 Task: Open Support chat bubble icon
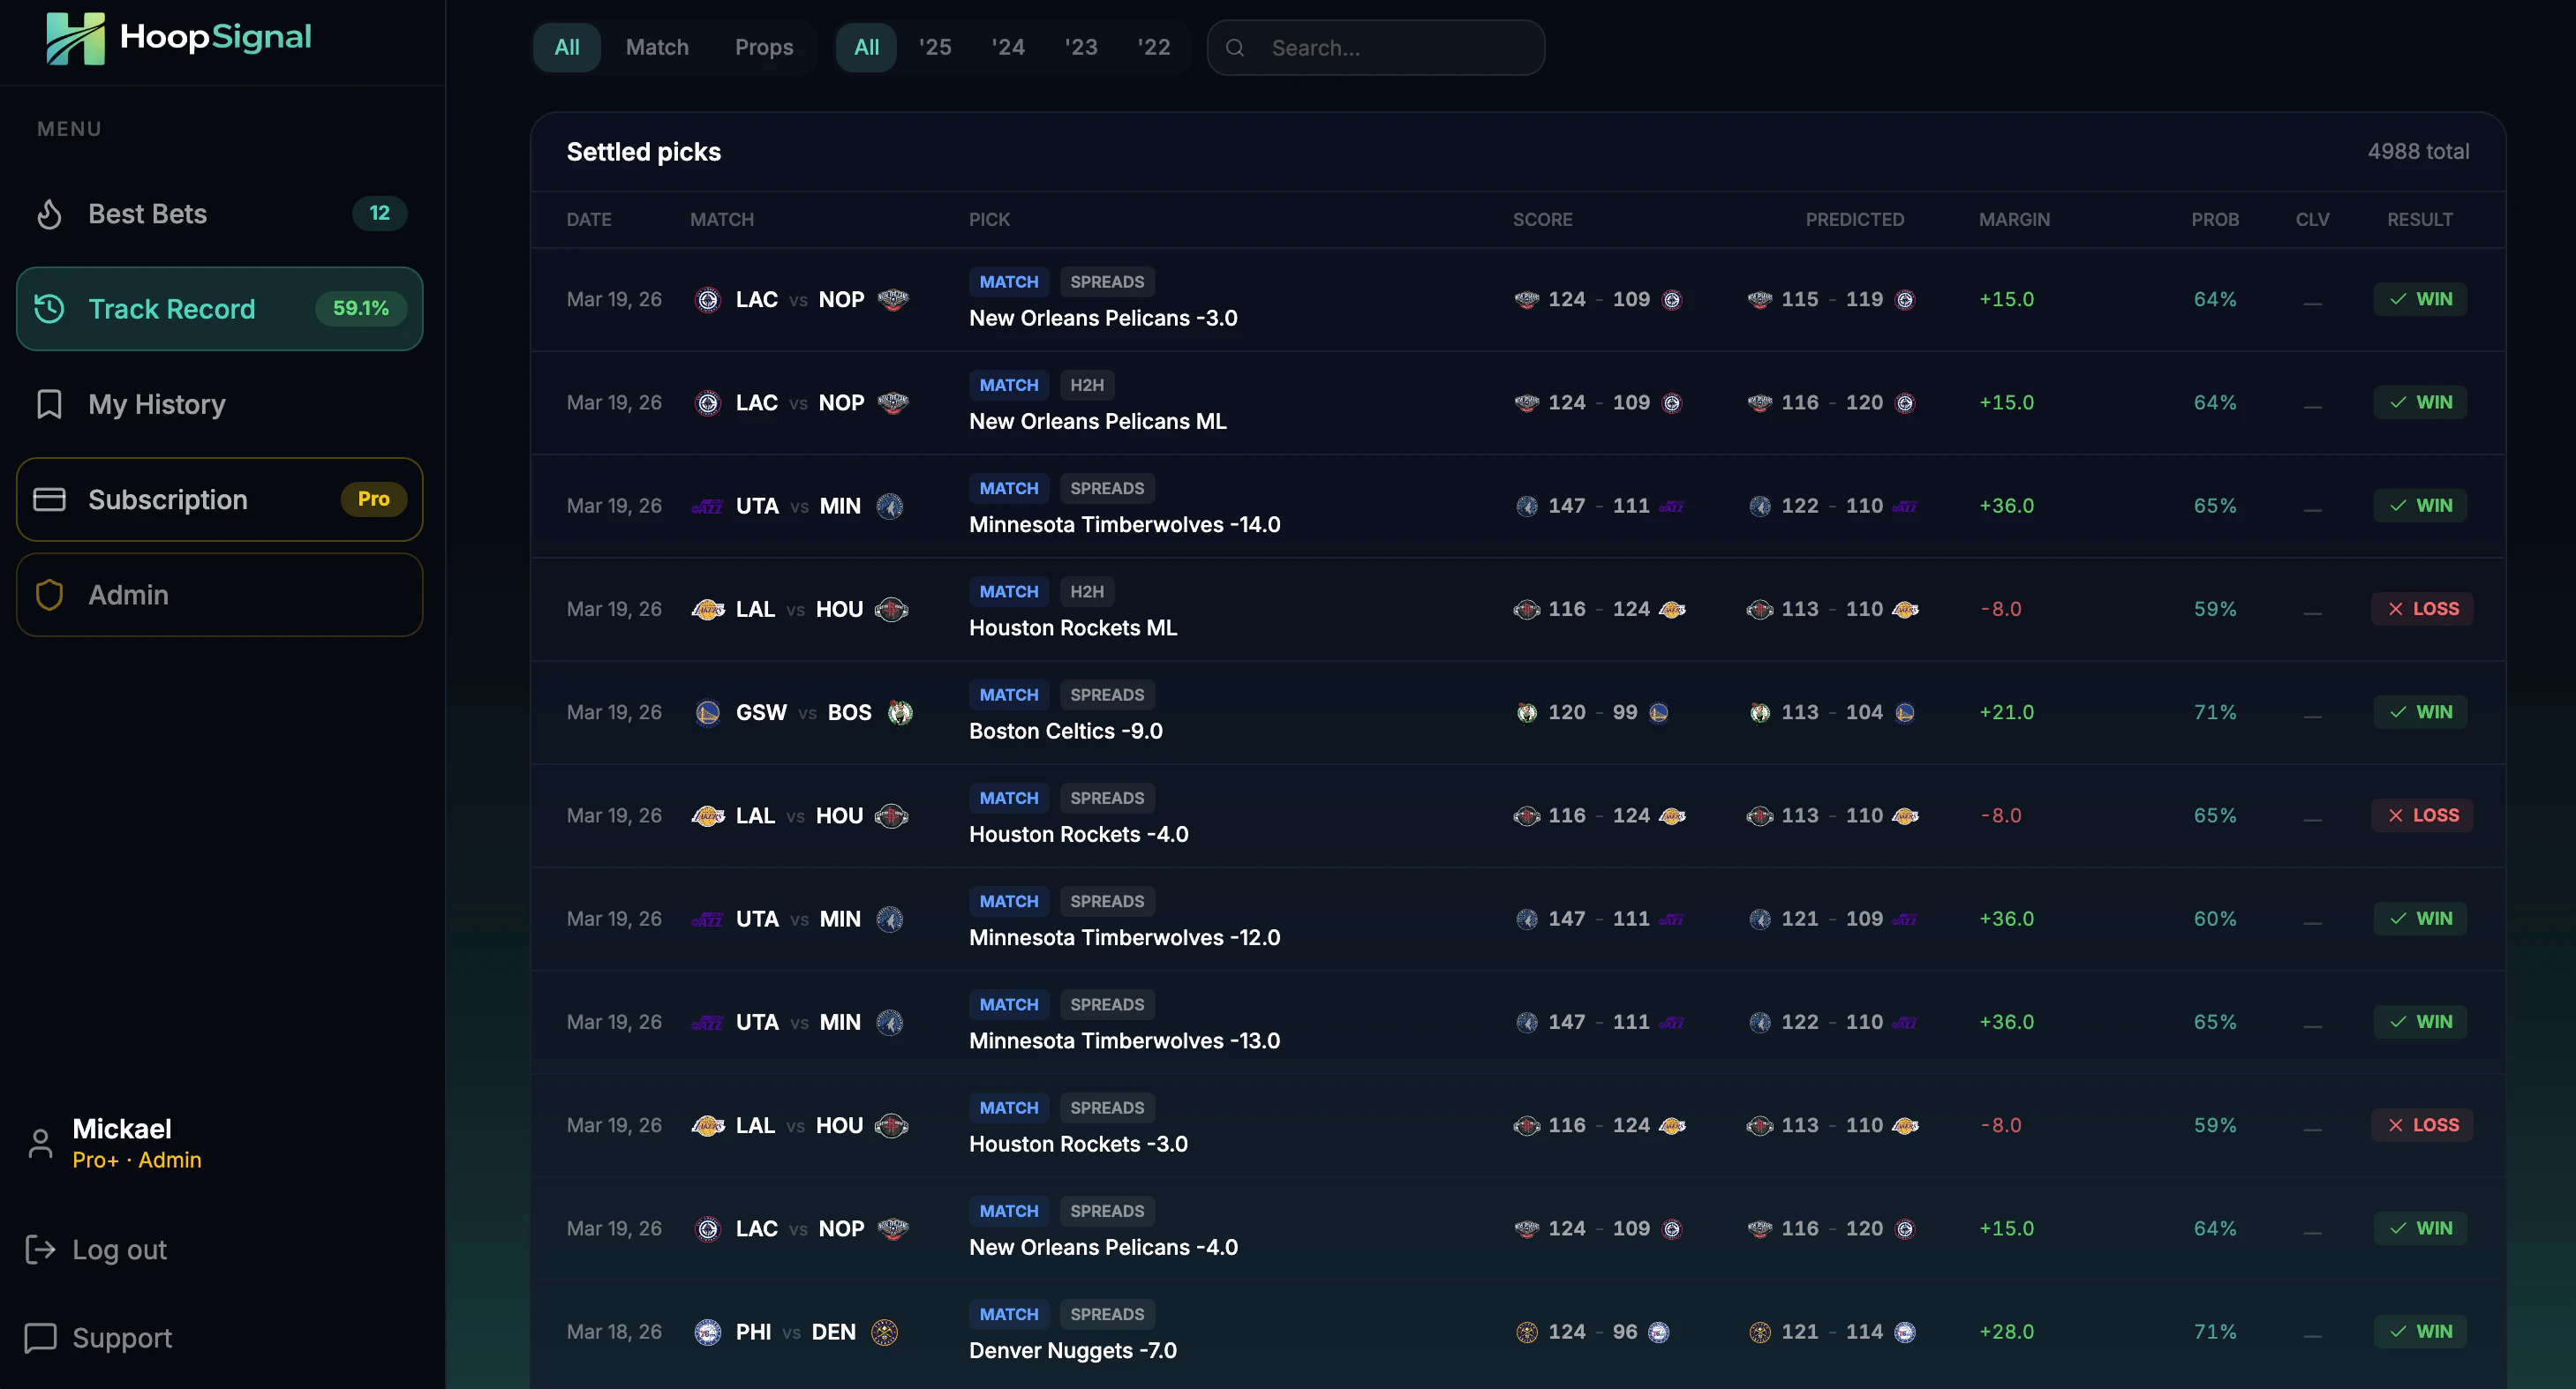(40, 1337)
